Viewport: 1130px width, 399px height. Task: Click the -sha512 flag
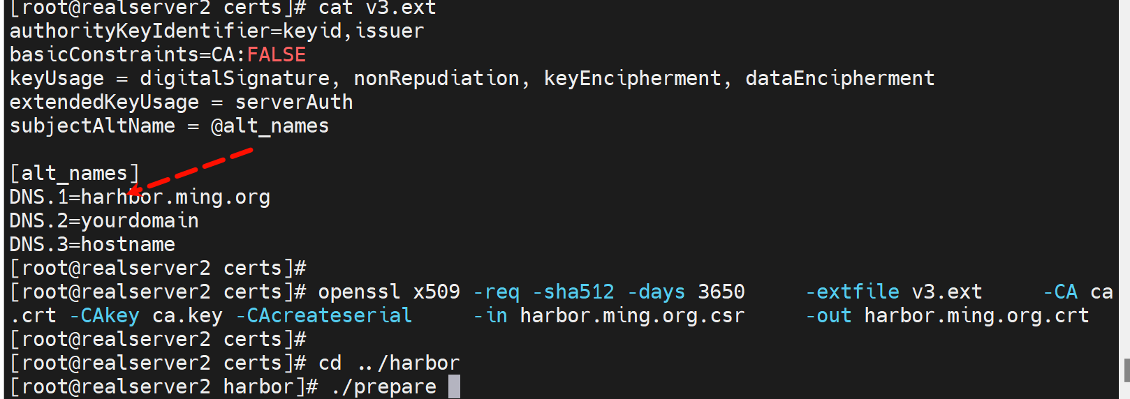pyautogui.click(x=573, y=292)
